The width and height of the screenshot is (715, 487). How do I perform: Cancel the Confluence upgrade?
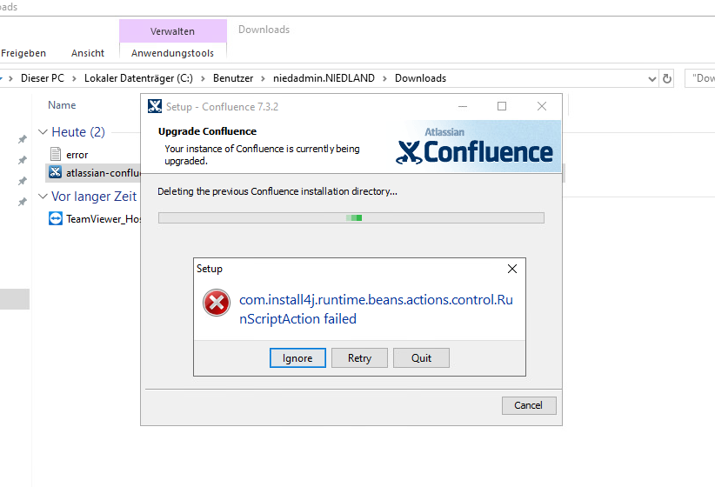click(x=528, y=405)
